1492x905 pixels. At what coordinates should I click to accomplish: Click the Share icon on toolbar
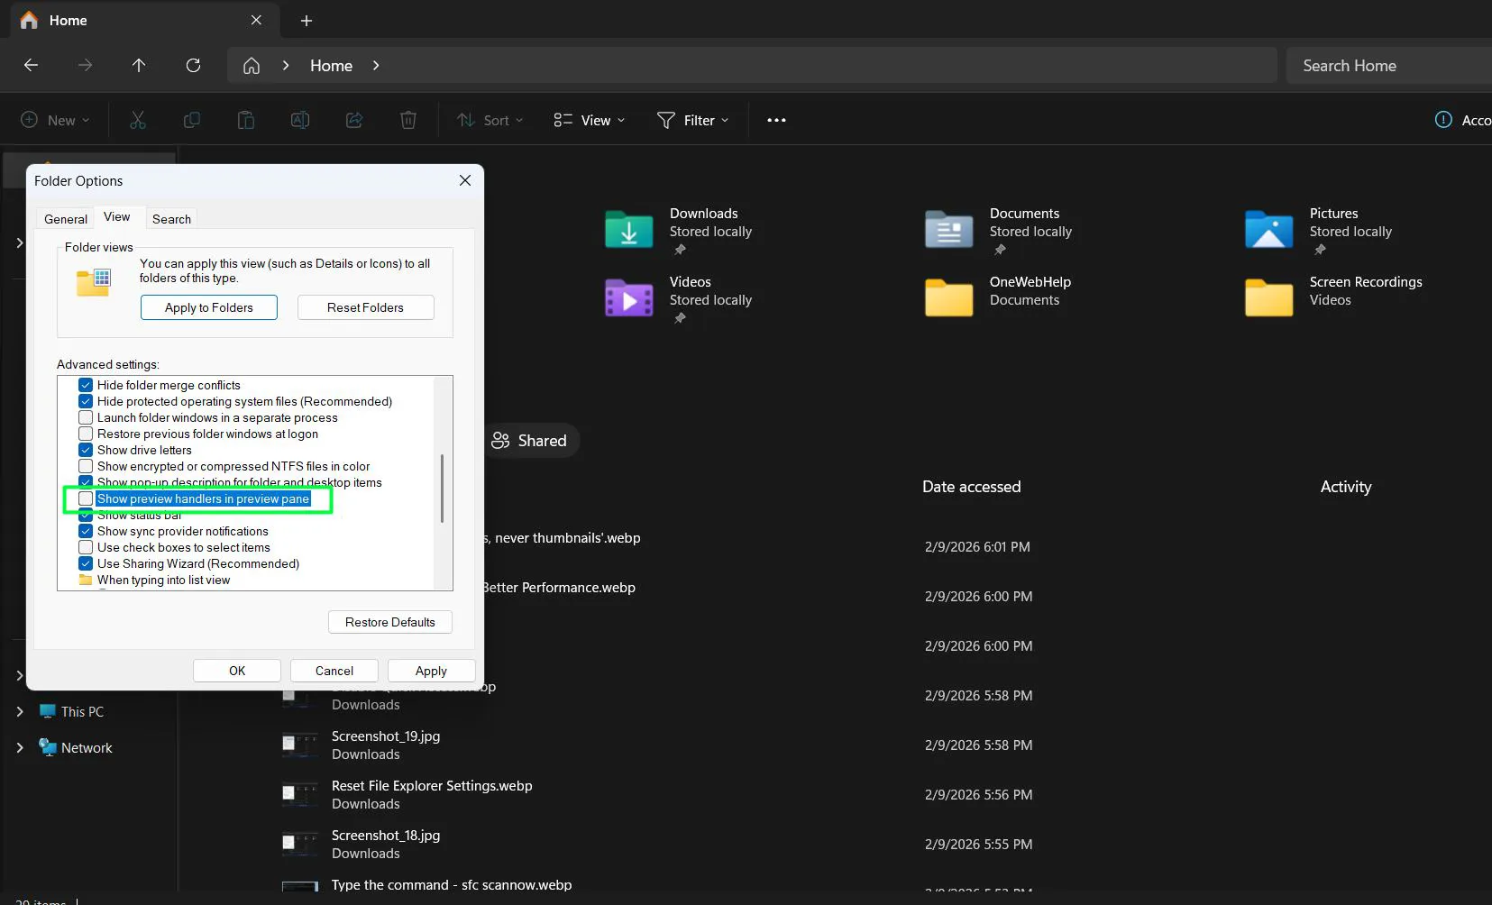[353, 120]
